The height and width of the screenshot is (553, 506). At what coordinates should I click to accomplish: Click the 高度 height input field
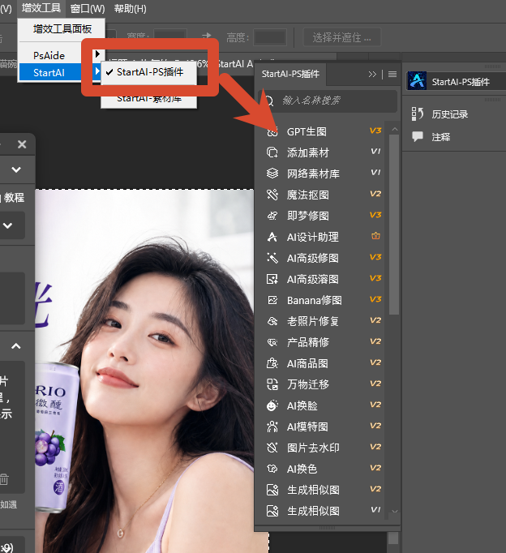pos(270,37)
